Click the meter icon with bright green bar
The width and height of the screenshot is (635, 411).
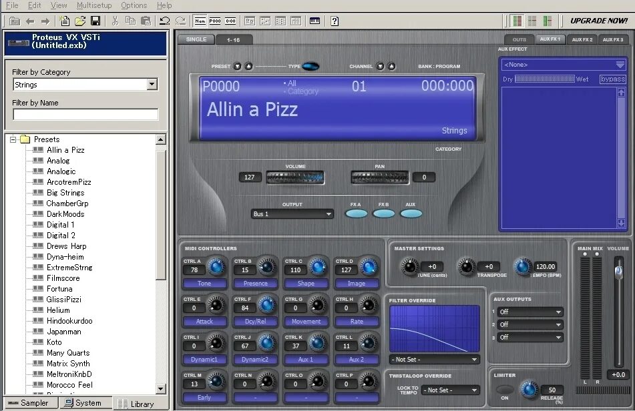pos(547,21)
